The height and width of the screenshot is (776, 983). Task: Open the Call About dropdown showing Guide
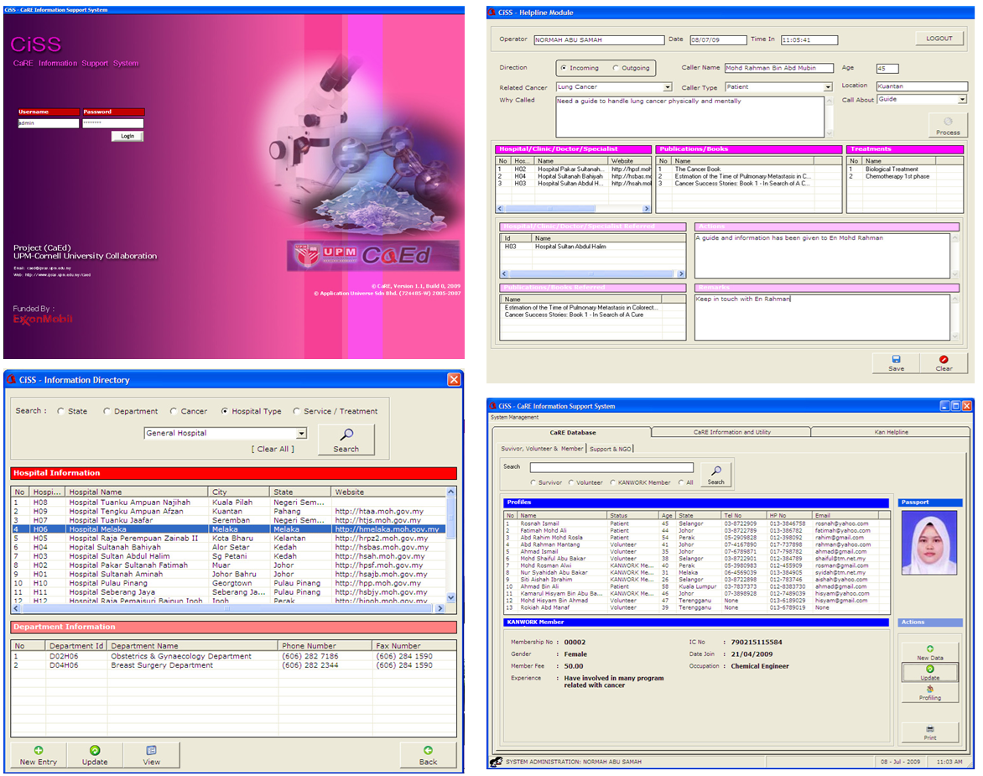coord(963,99)
